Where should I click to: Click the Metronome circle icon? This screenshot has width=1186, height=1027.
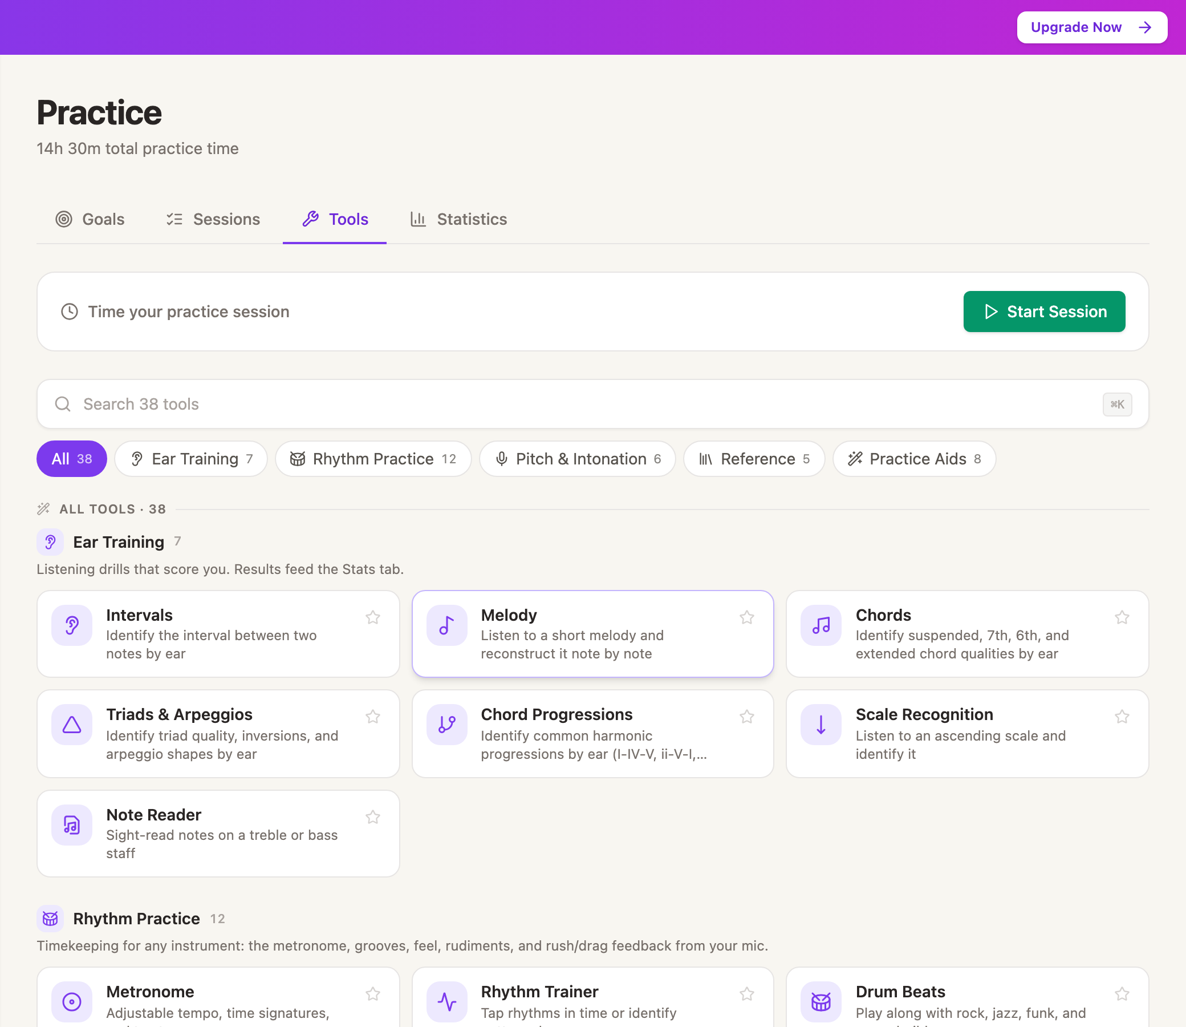coord(72,1002)
